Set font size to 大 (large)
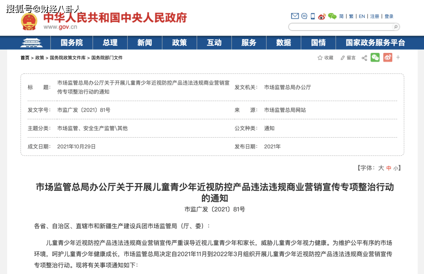Screen dimensions: 424x274 [381, 168]
